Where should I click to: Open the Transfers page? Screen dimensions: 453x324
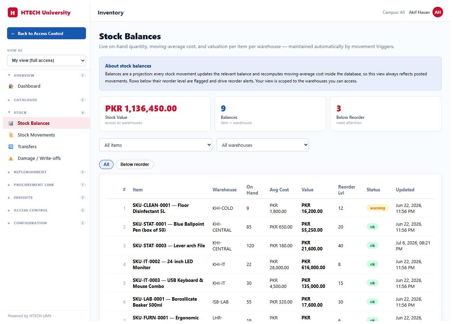(46, 146)
